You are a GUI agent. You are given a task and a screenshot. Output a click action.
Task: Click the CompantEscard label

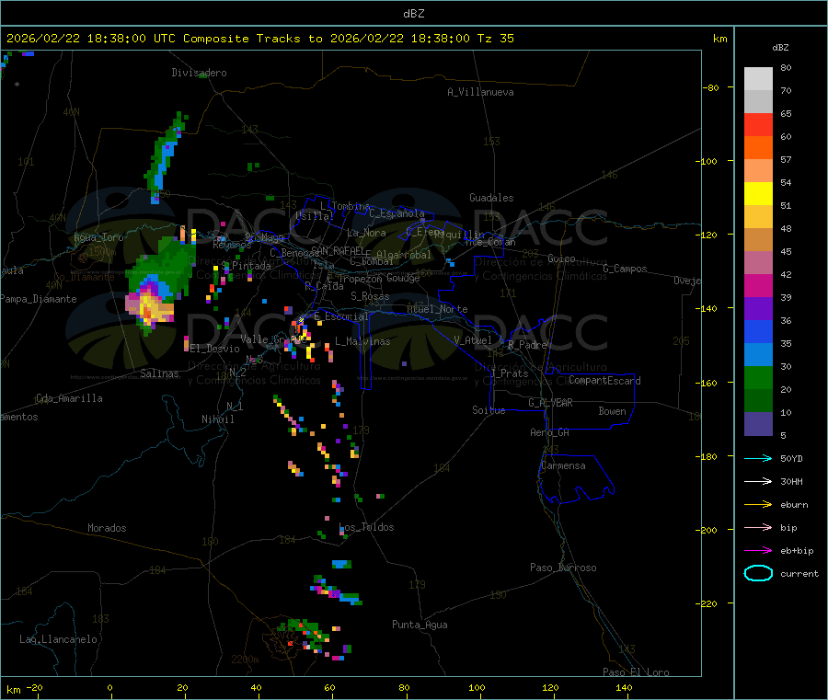click(x=604, y=380)
